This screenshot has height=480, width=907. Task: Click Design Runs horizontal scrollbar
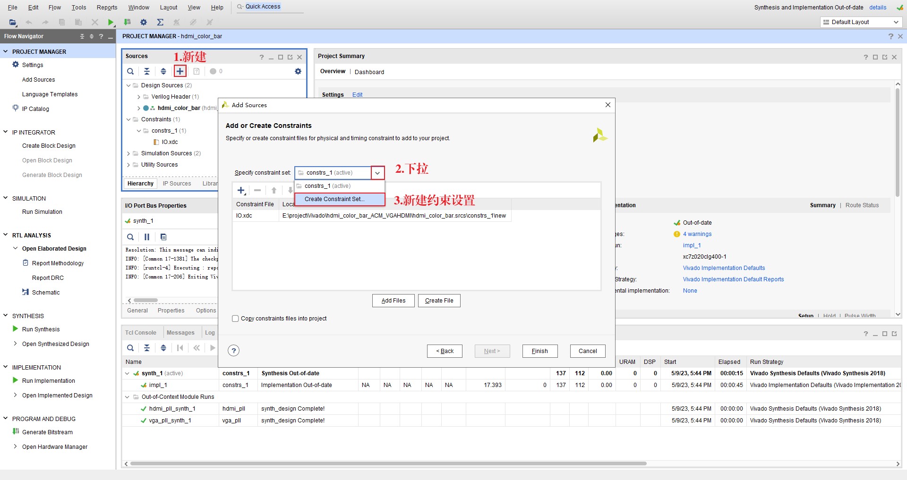(388, 463)
